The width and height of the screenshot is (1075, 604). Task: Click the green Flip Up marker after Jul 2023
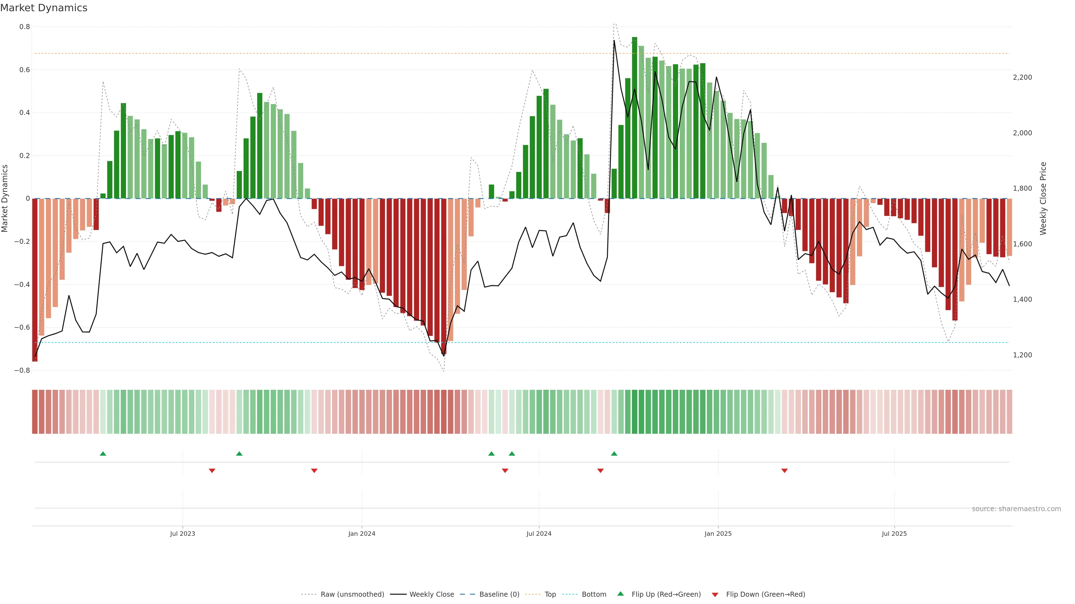239,454
